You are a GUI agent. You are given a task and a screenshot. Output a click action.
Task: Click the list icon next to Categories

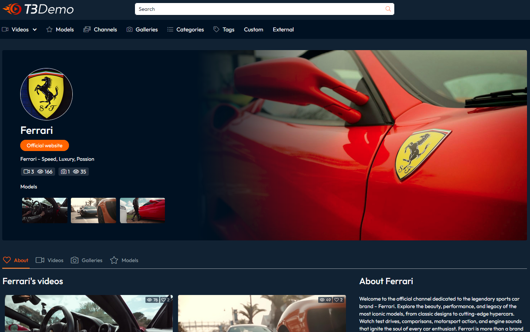[171, 29]
